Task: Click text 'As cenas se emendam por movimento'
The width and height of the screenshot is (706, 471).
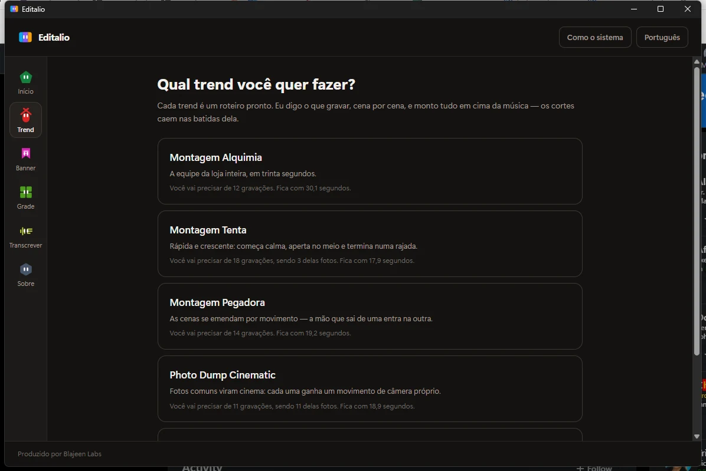Action: coord(234,319)
